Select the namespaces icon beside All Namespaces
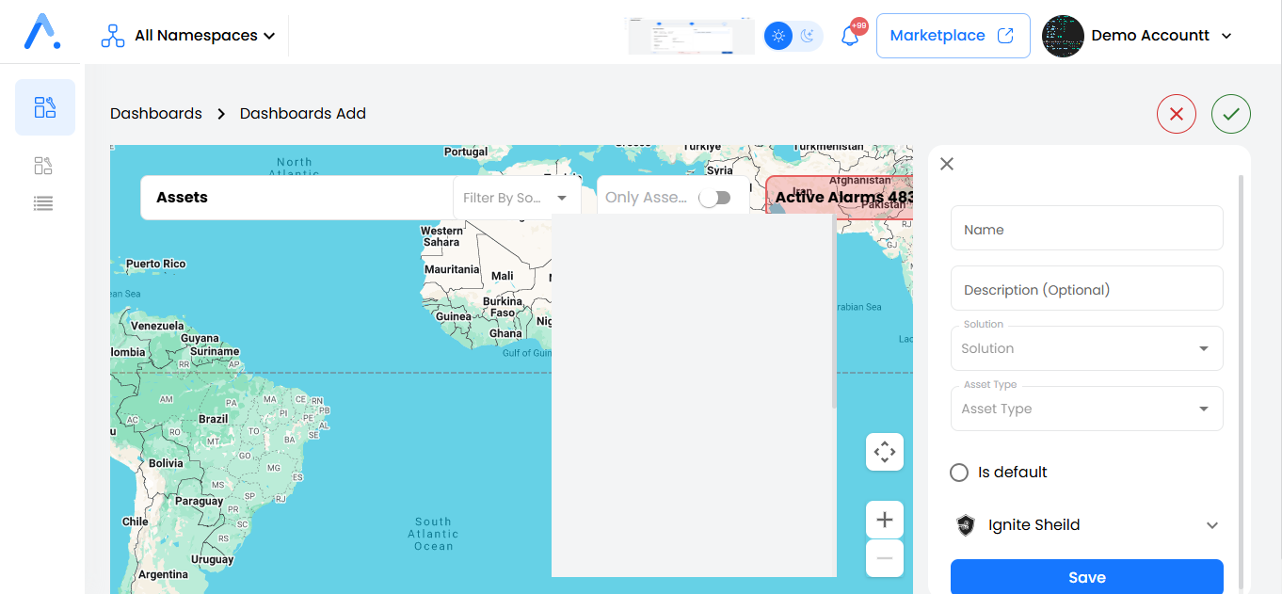Screen dimensions: 1282x594 pos(111,35)
